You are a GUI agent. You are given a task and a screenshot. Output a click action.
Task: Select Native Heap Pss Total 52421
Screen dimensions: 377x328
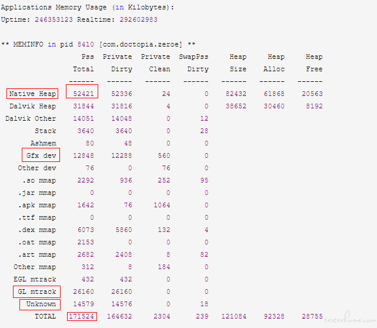(84, 94)
